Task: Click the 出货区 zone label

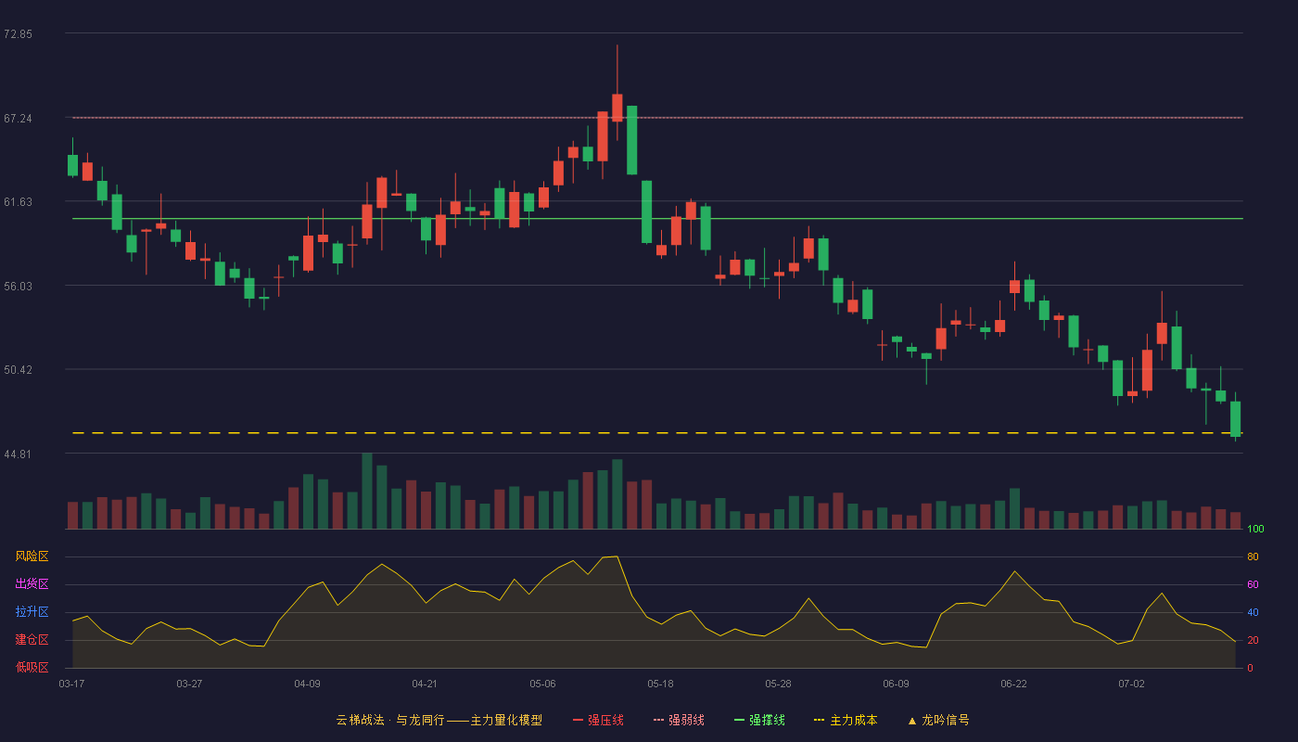Action: [32, 584]
